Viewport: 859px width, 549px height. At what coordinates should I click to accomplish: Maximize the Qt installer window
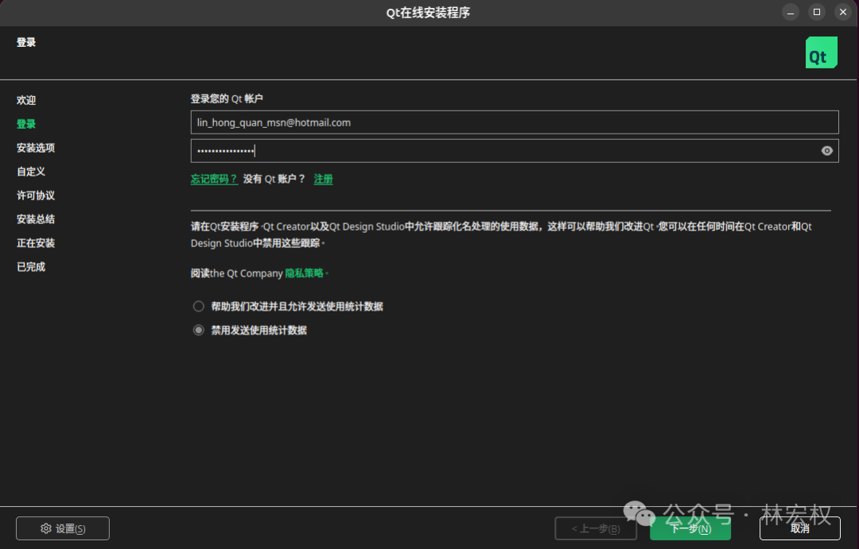point(816,12)
